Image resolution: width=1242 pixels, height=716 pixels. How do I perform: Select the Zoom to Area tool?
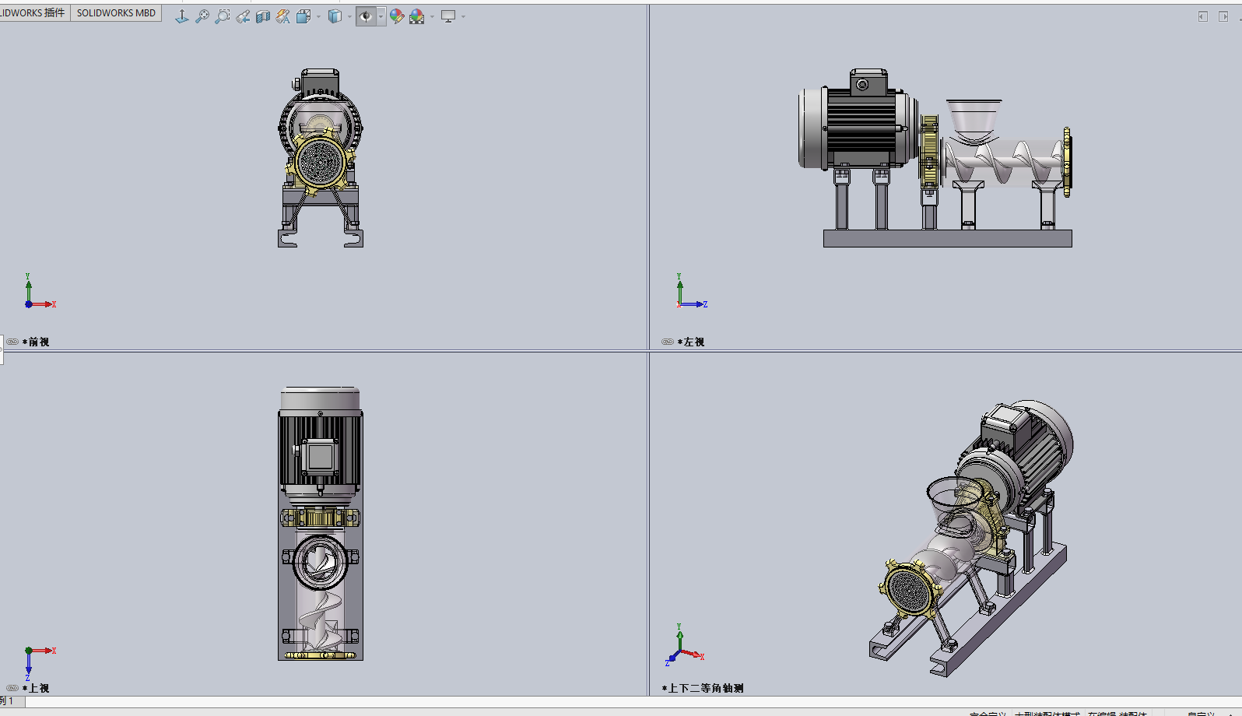[x=222, y=16]
